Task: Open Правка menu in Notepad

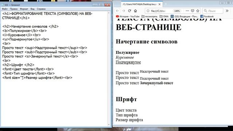Action: (x=14, y=9)
